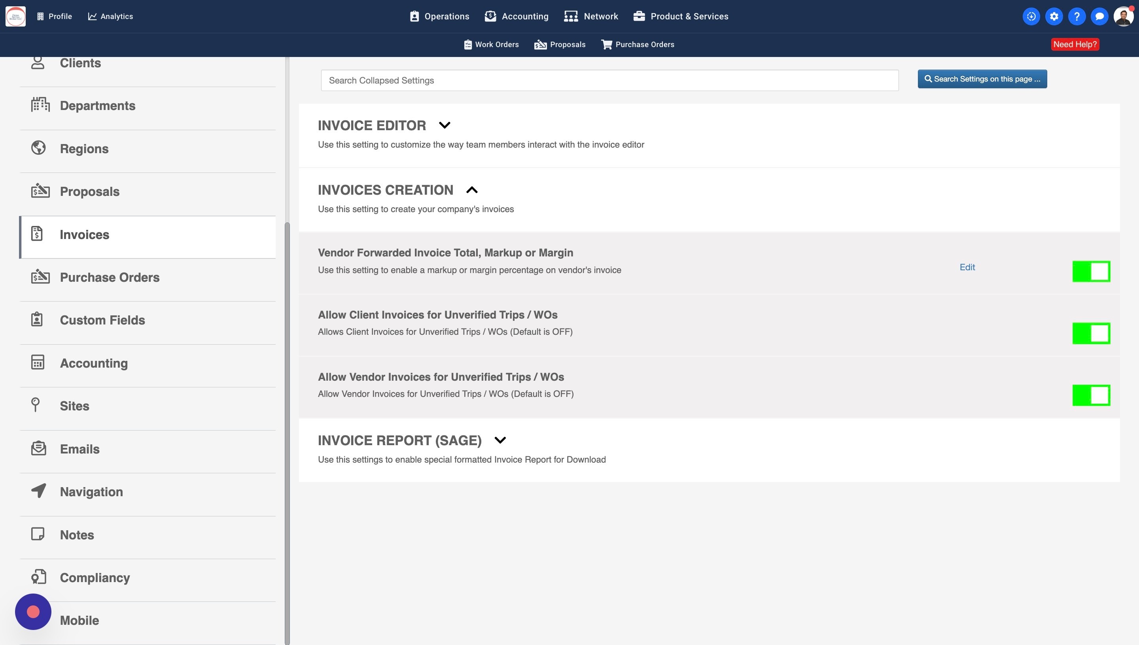1139x645 pixels.
Task: Click the Purchase Orders sidebar icon
Action: 40,277
